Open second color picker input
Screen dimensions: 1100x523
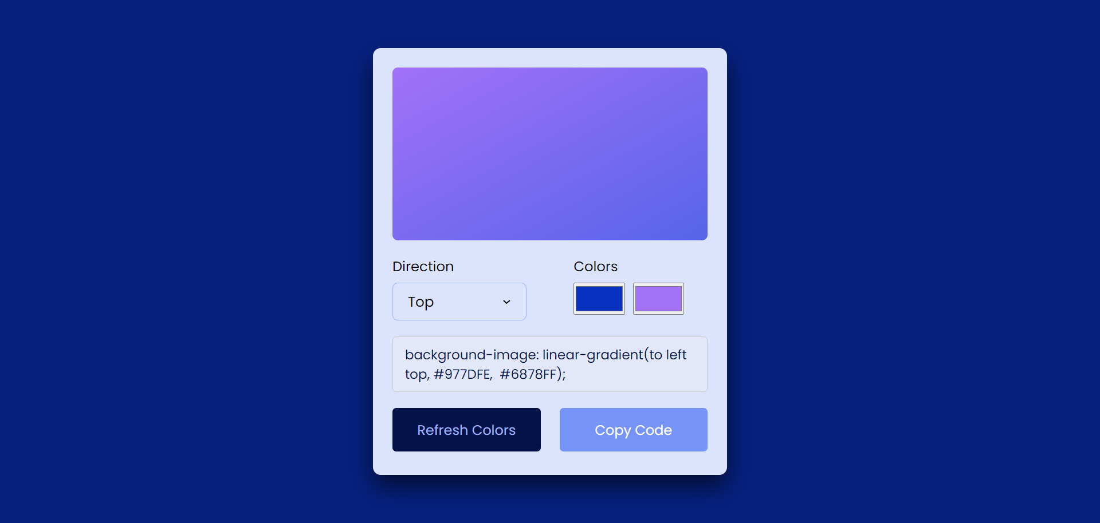[x=658, y=299]
